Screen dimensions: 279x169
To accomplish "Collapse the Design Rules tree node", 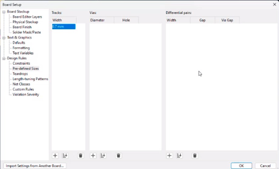I will [4, 59].
